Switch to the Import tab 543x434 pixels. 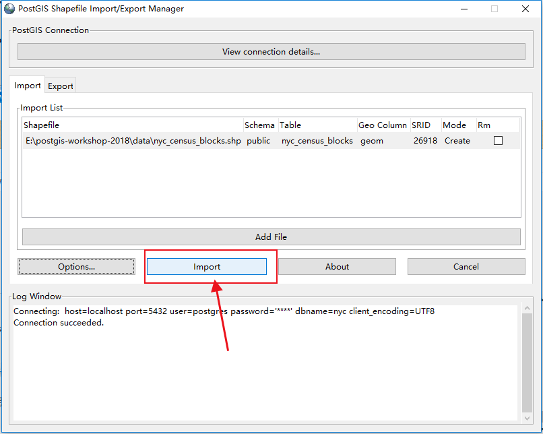(x=28, y=86)
